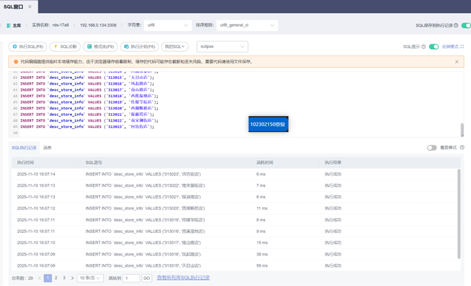
Task: Click the 跳转到 page number field
Action: coord(131,278)
